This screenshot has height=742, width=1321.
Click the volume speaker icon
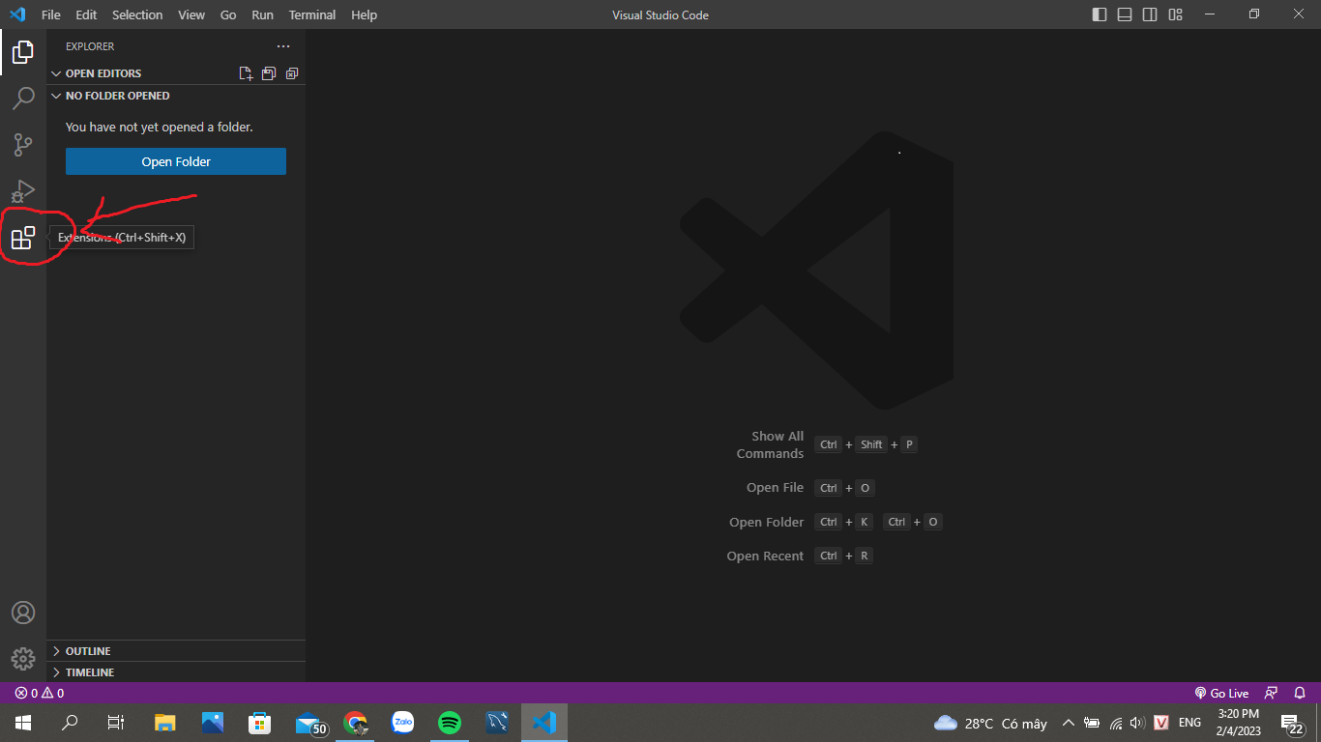point(1137,723)
